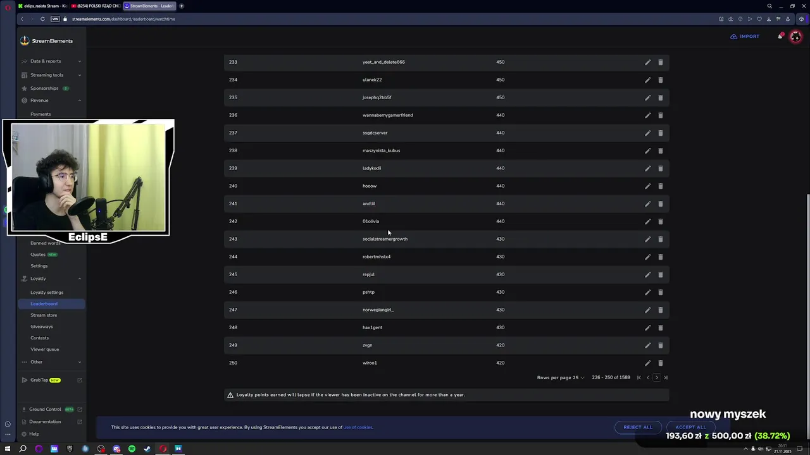The height and width of the screenshot is (455, 810).
Task: Delete the wannabemygamerfriend entry
Action: pos(660,115)
